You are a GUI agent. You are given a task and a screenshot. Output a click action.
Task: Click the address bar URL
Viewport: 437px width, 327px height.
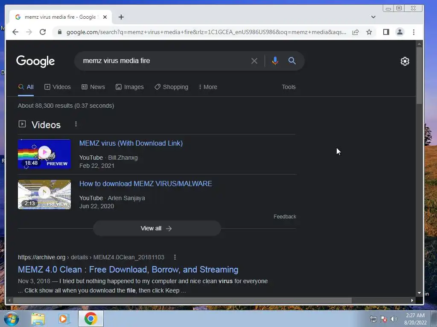(206, 32)
